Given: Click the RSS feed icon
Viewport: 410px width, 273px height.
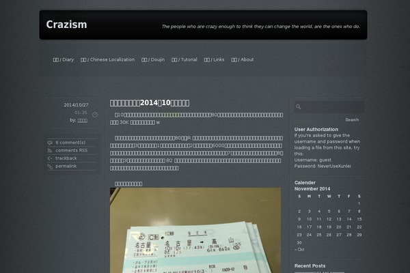Looking at the screenshot, I should click(50, 150).
